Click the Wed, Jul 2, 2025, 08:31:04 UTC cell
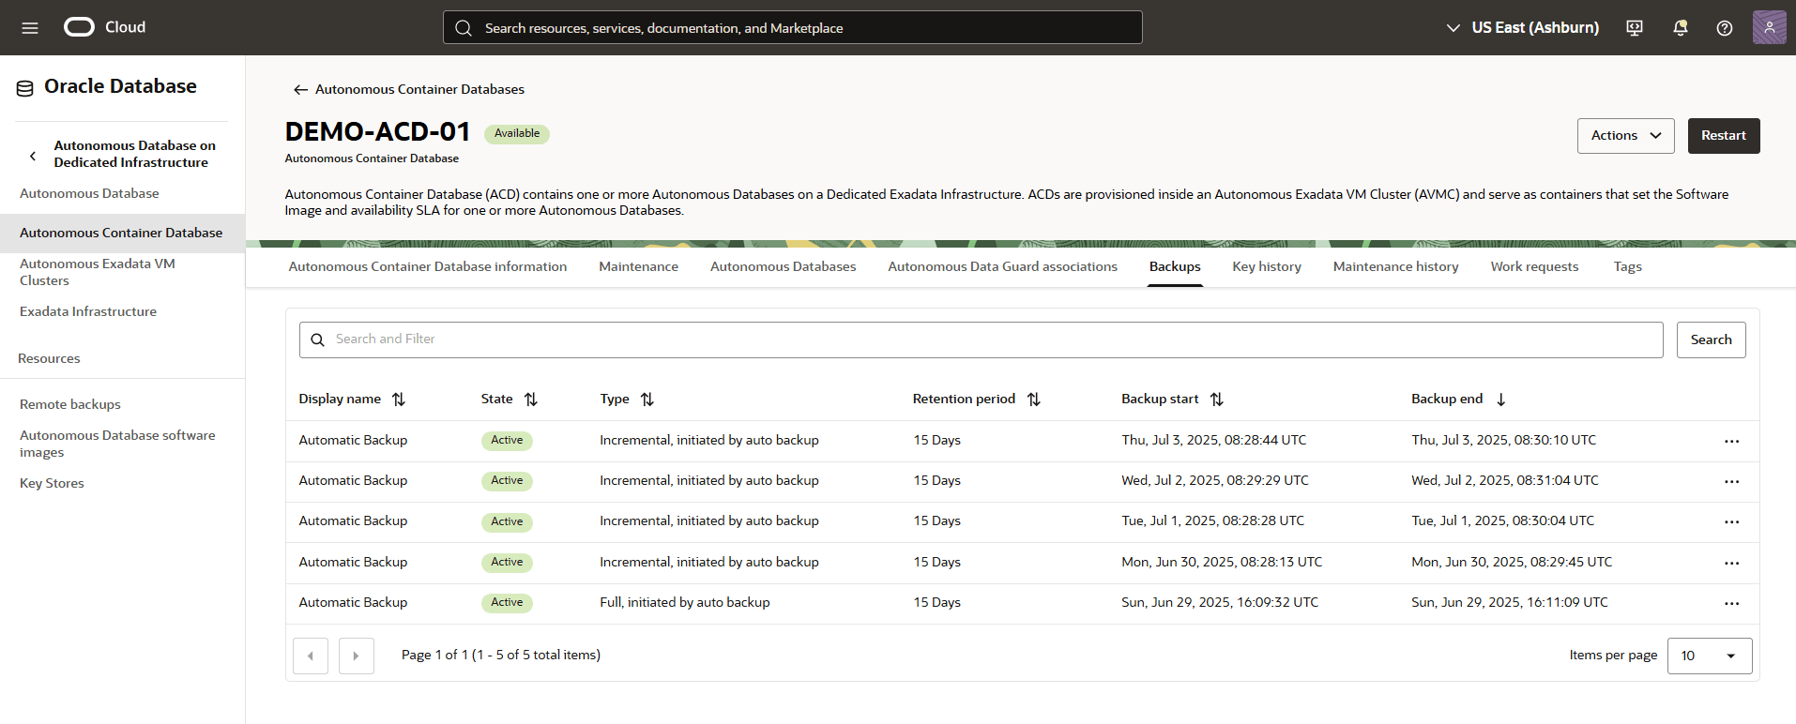The height and width of the screenshot is (724, 1796). [x=1505, y=481]
